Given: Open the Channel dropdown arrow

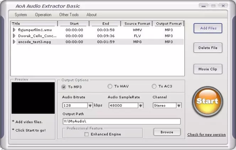Looking at the screenshot, I should pyautogui.click(x=179, y=106).
